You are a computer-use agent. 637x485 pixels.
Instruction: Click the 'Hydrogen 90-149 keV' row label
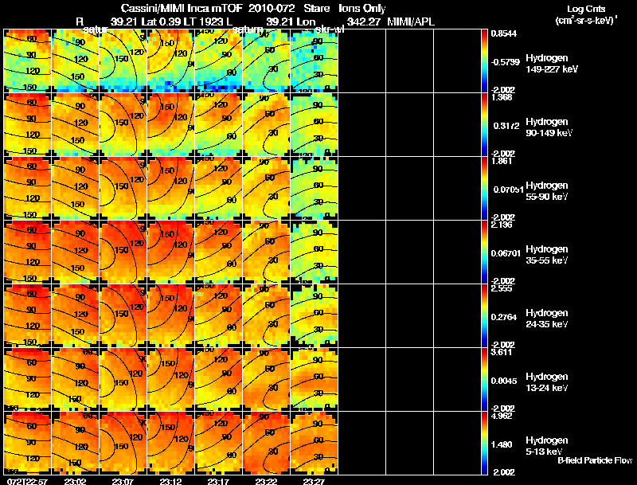click(x=549, y=127)
